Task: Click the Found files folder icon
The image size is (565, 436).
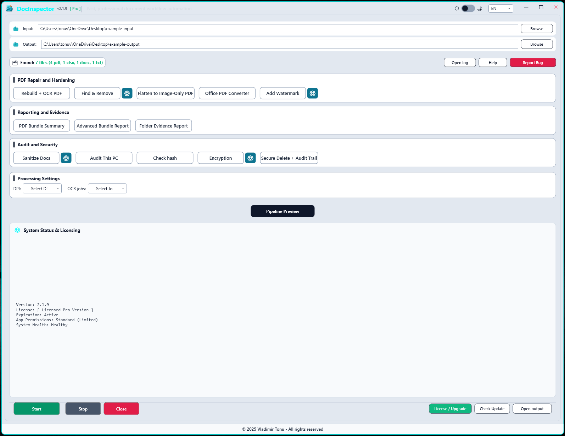Action: (15, 63)
